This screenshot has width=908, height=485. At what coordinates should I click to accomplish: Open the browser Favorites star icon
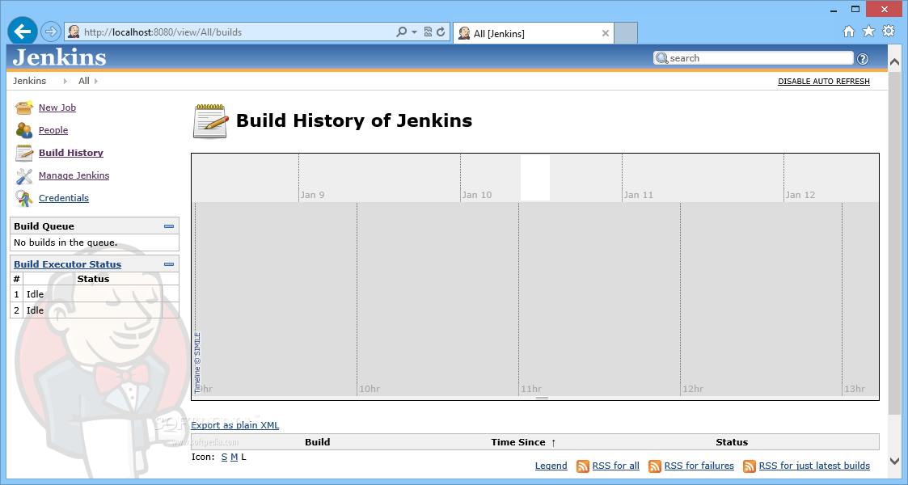[x=868, y=32]
